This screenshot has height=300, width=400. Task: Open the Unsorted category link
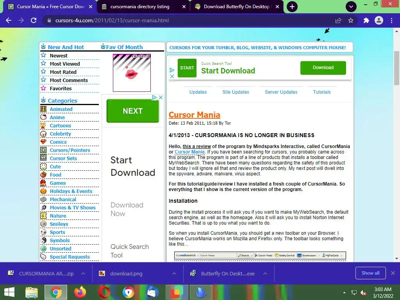tap(61, 248)
